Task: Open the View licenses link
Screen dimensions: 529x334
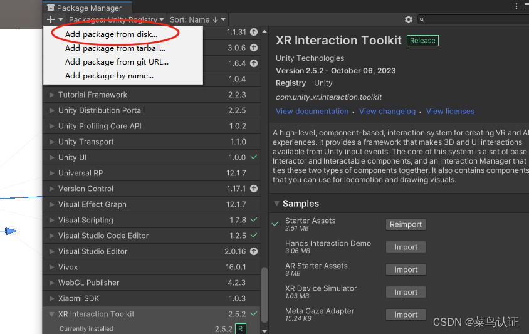Action: tap(450, 112)
